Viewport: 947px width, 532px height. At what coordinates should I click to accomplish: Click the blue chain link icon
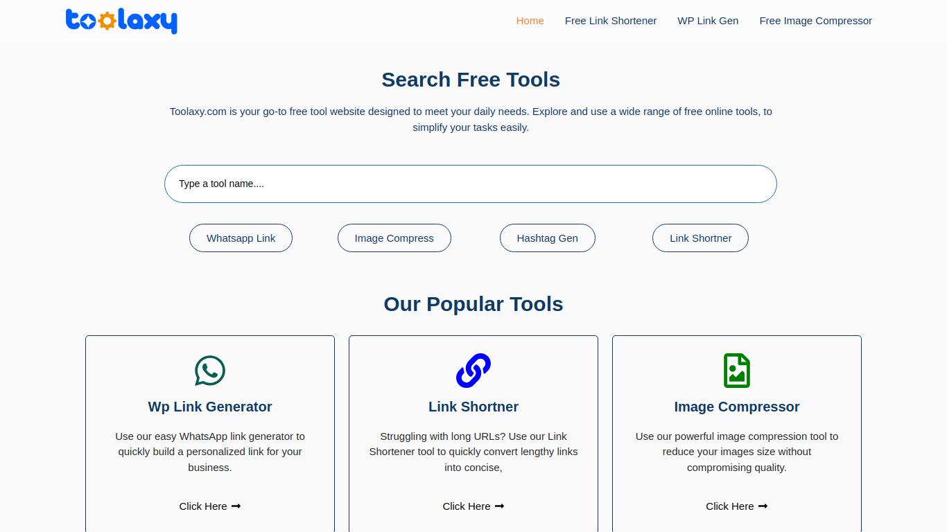(x=473, y=371)
